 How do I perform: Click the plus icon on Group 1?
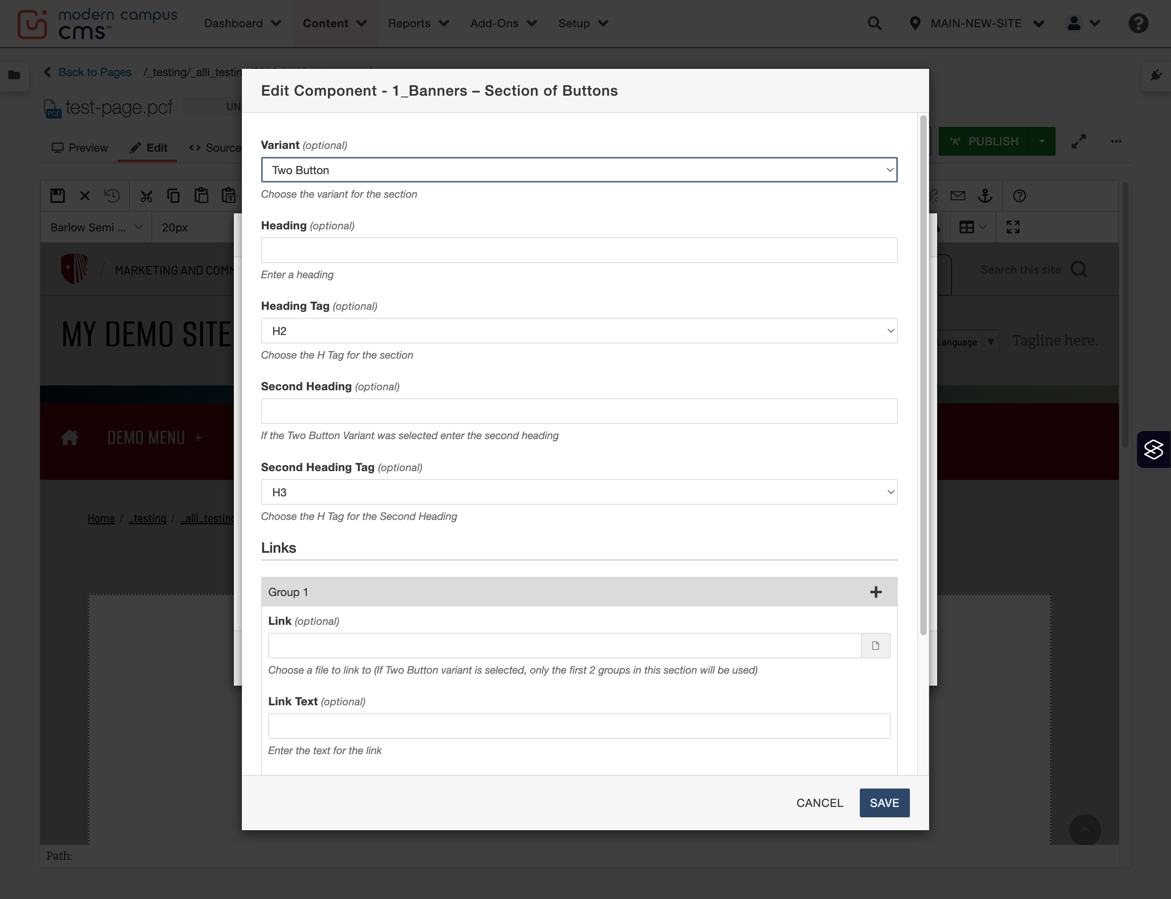point(875,592)
